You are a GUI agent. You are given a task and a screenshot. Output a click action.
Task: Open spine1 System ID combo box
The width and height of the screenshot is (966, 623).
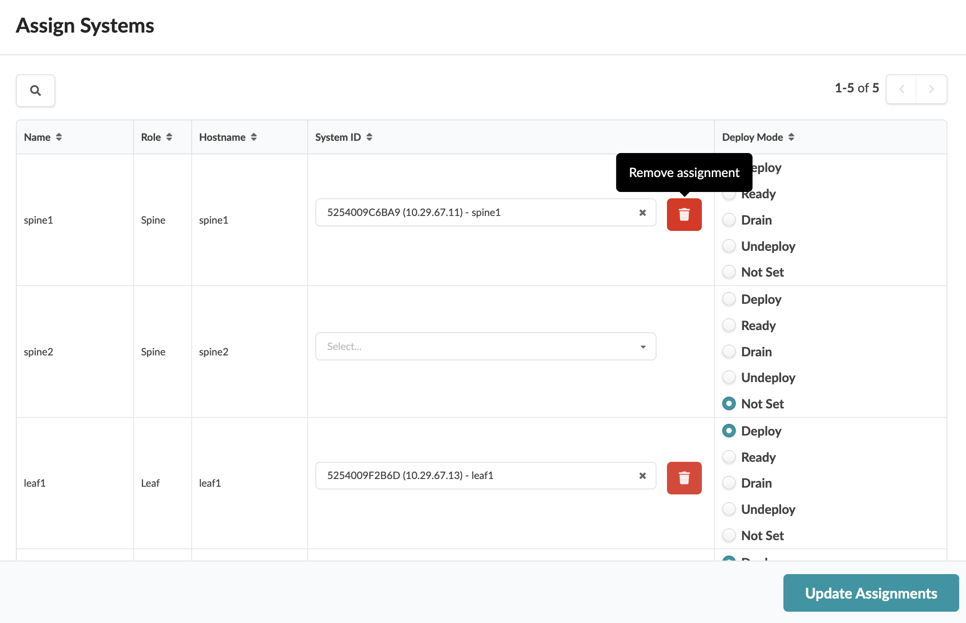tap(476, 212)
